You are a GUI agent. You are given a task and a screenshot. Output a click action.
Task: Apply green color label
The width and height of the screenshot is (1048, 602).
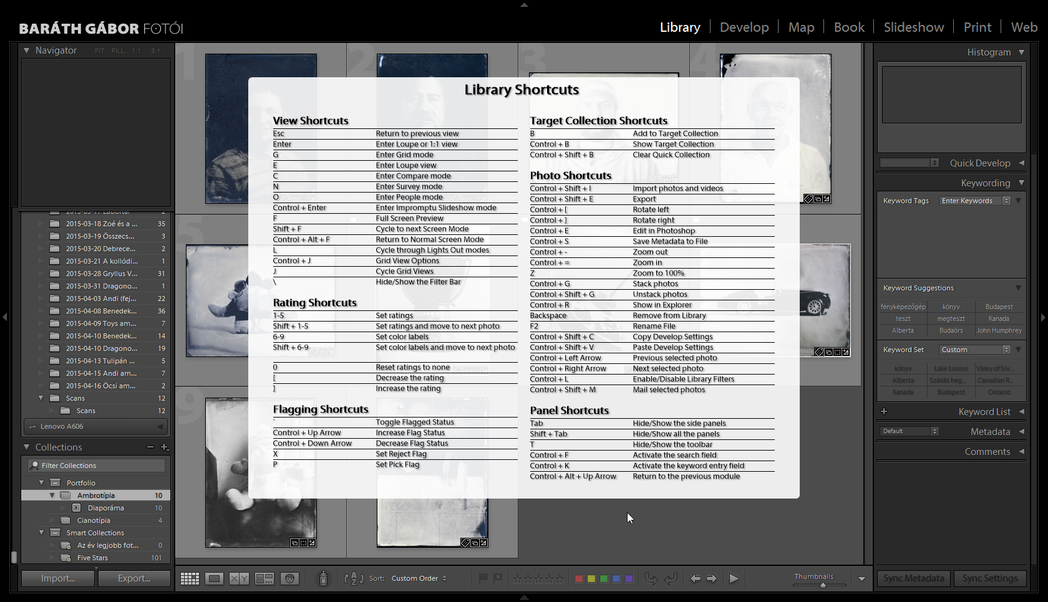pyautogui.click(x=604, y=579)
